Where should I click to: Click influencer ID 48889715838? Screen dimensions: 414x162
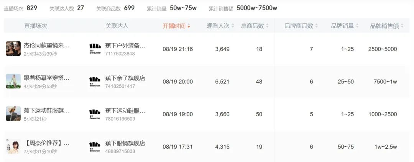120,151
